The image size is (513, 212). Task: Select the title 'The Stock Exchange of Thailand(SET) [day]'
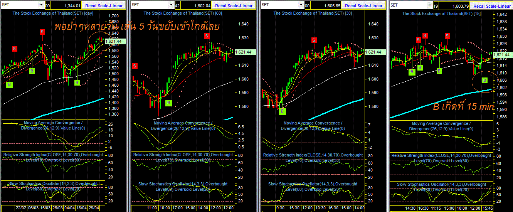pyautogui.click(x=53, y=13)
